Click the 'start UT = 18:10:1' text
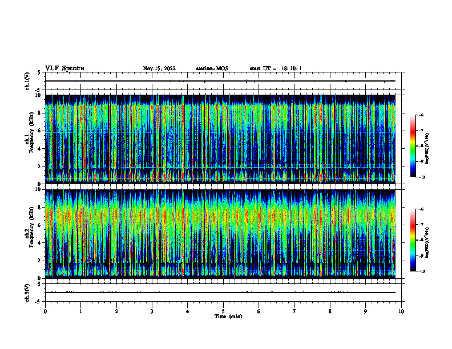 tap(276, 68)
